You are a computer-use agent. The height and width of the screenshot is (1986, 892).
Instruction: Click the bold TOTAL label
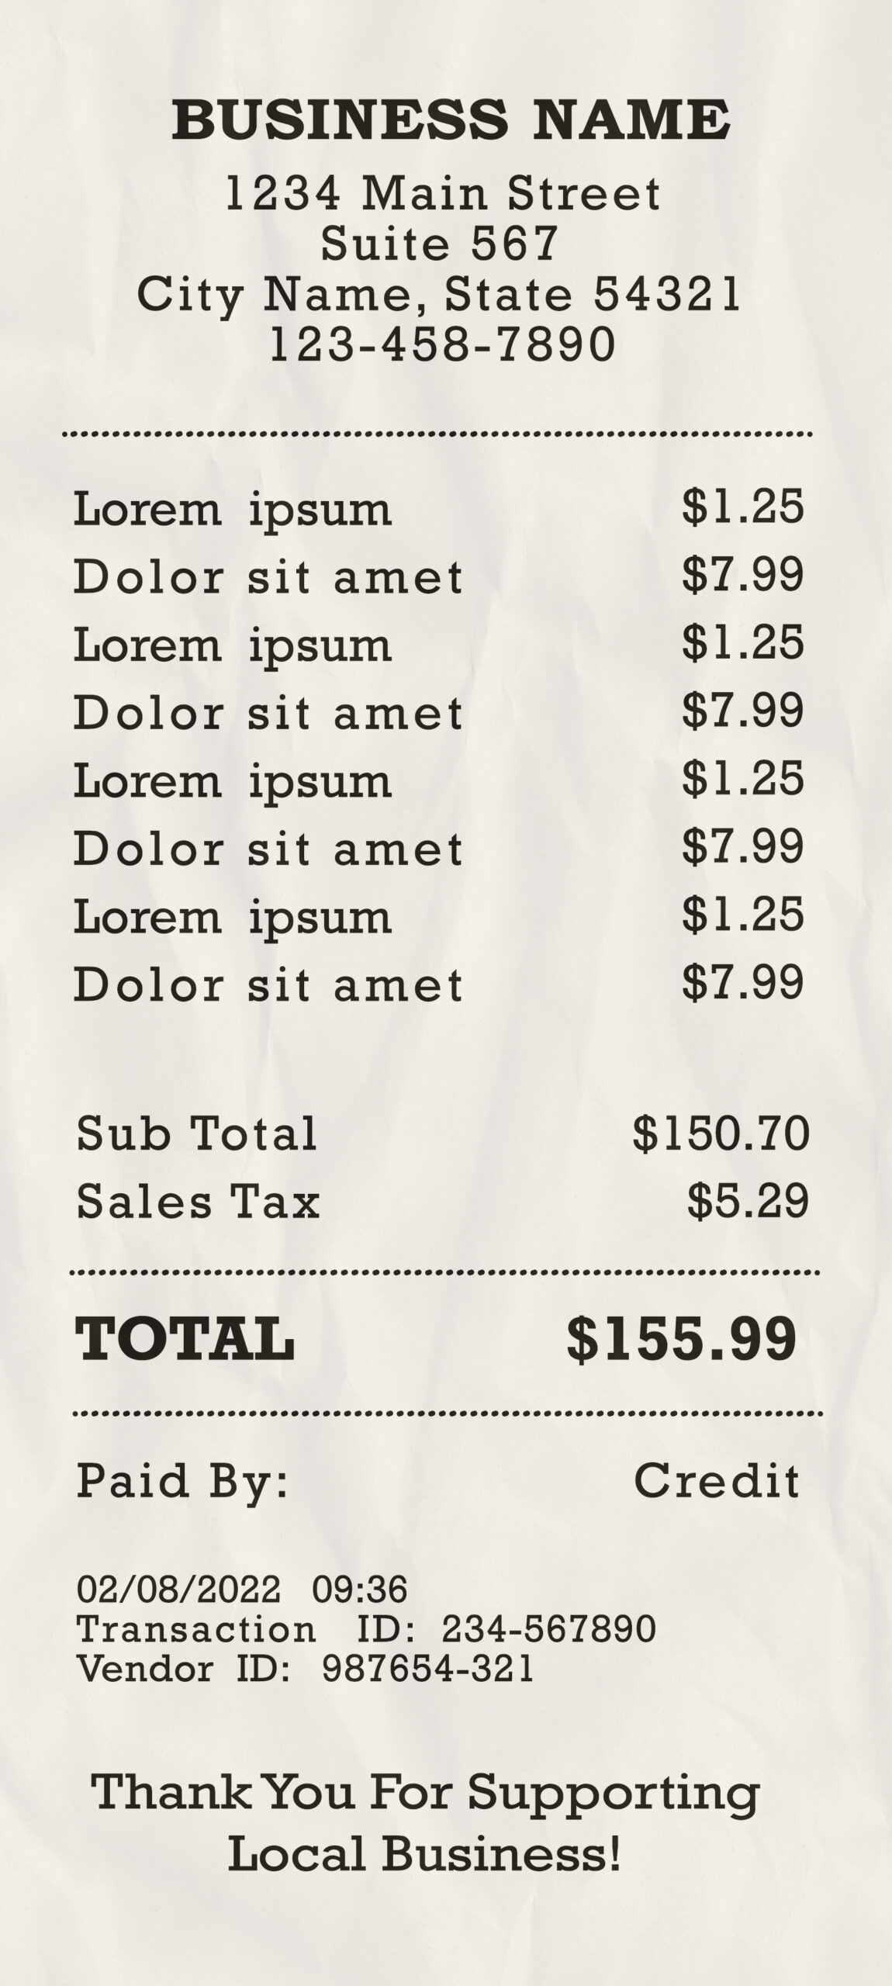[185, 1339]
